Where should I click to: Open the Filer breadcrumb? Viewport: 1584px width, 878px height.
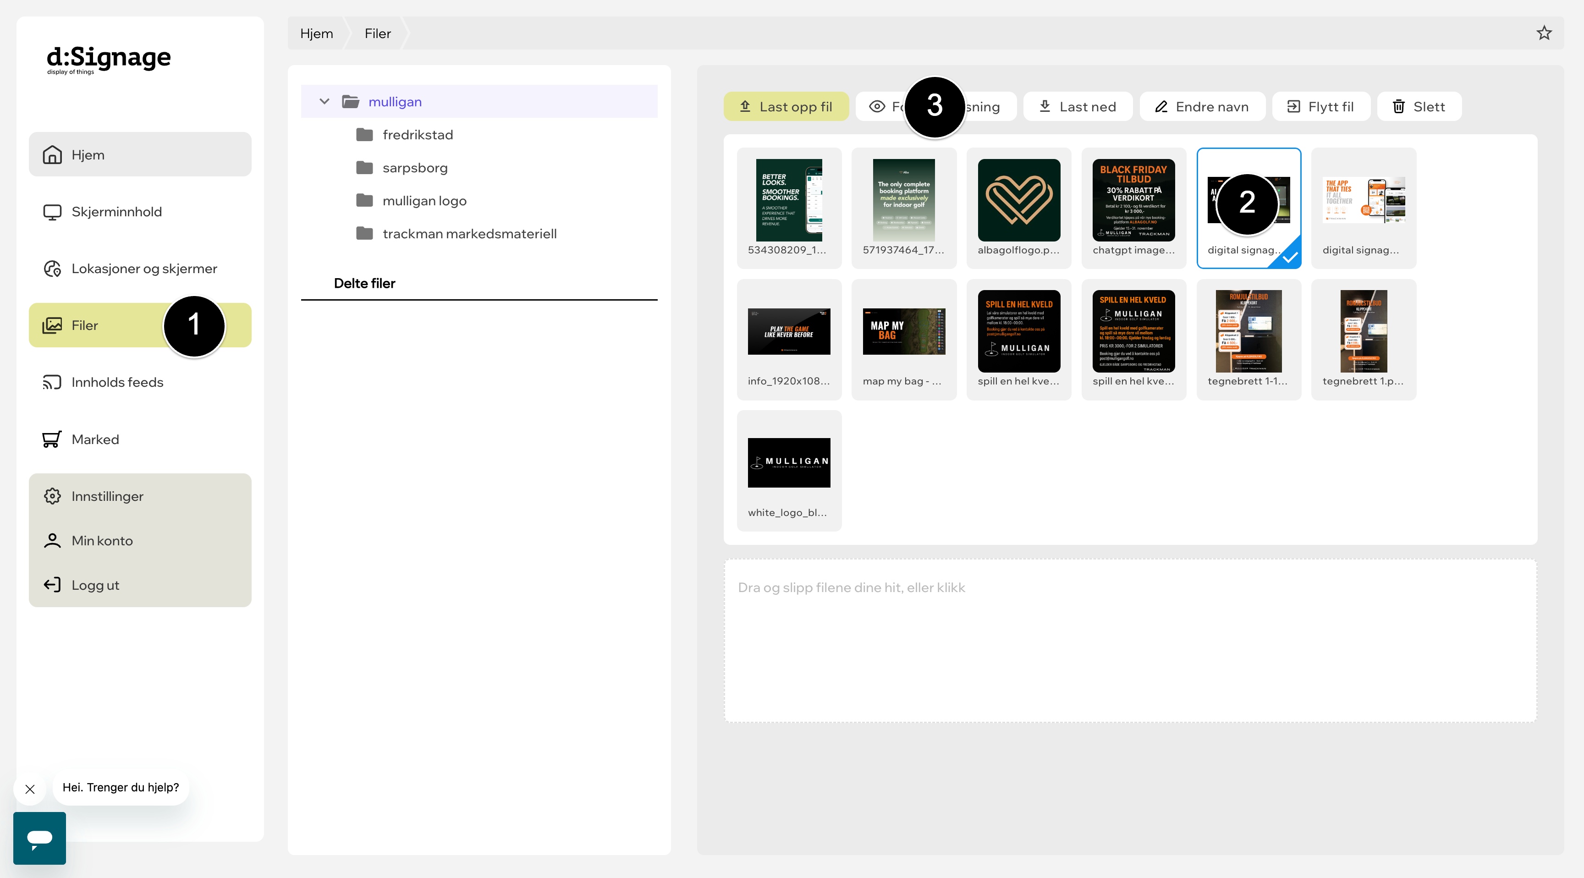tap(378, 33)
